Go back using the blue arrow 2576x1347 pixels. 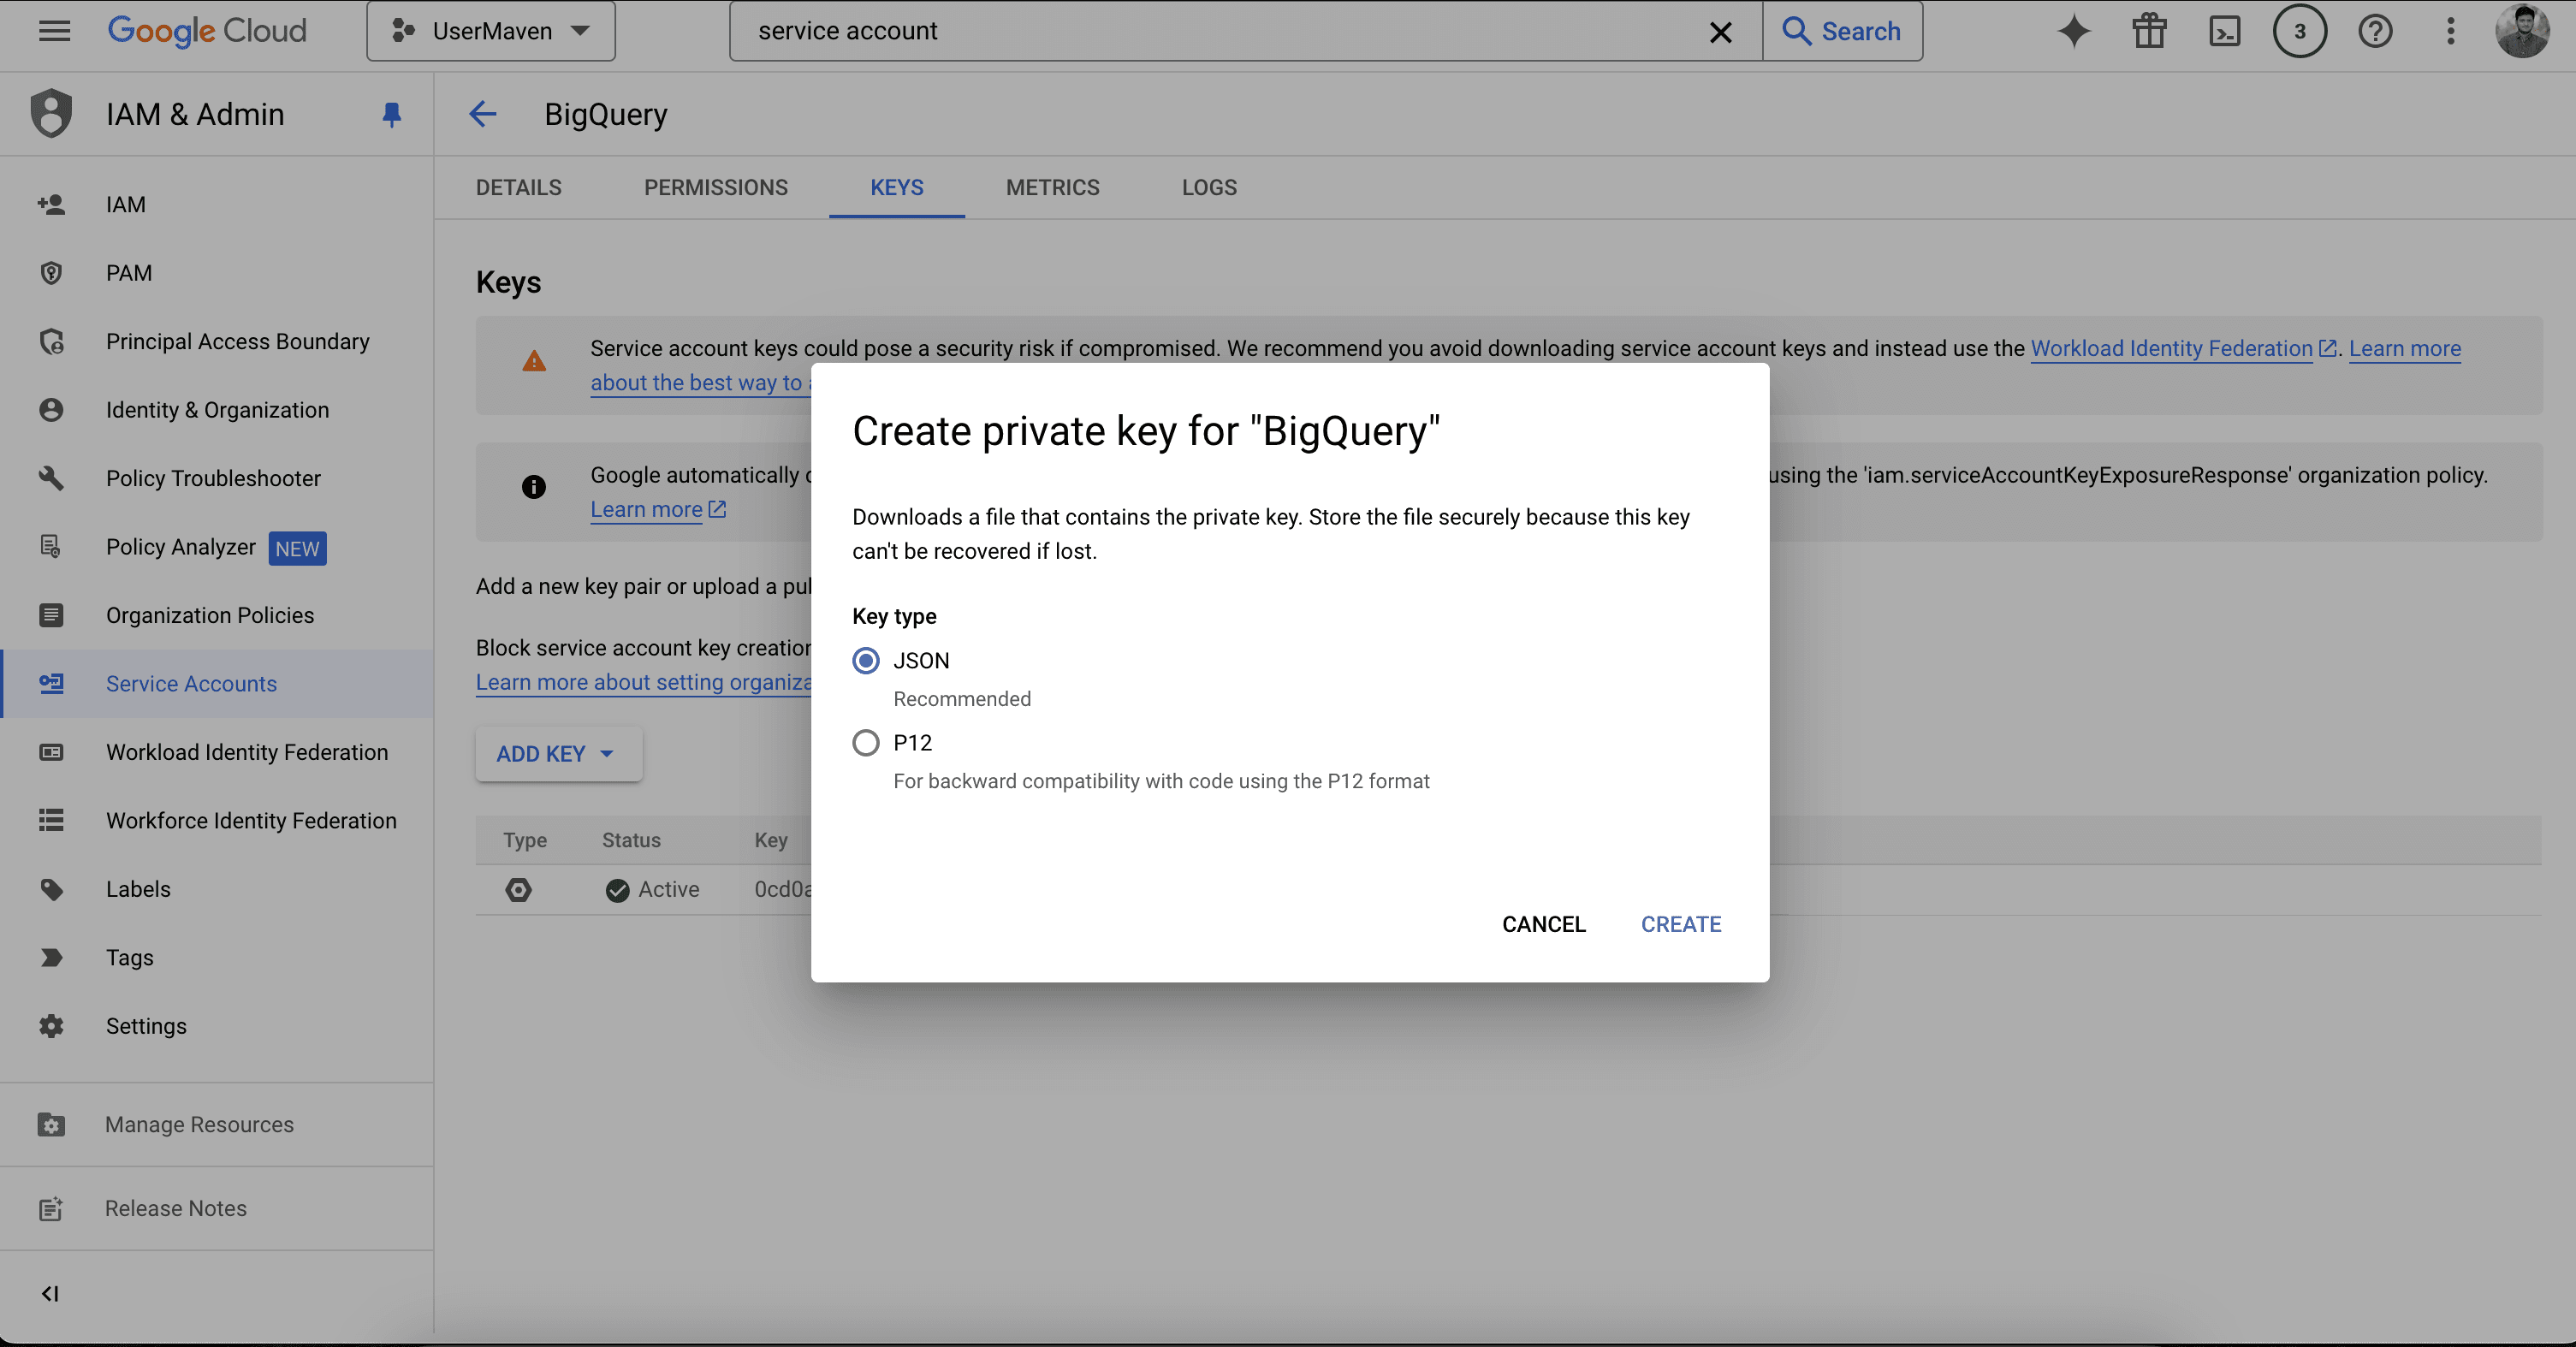[x=483, y=114]
